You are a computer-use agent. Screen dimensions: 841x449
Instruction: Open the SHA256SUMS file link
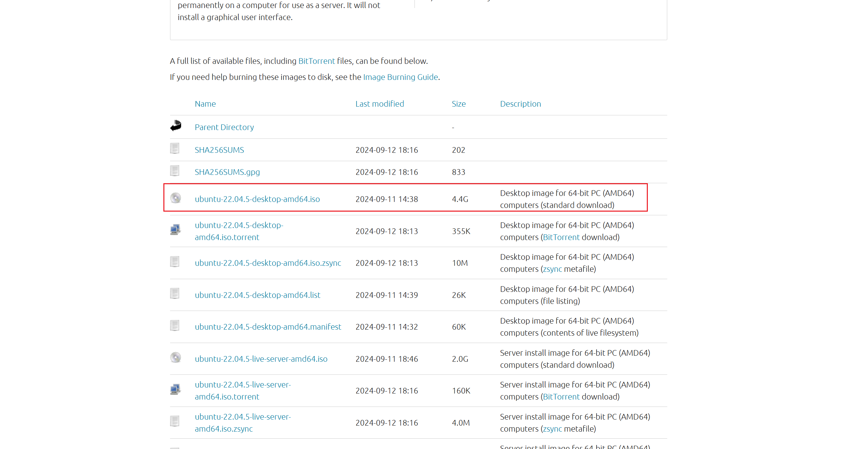click(219, 150)
